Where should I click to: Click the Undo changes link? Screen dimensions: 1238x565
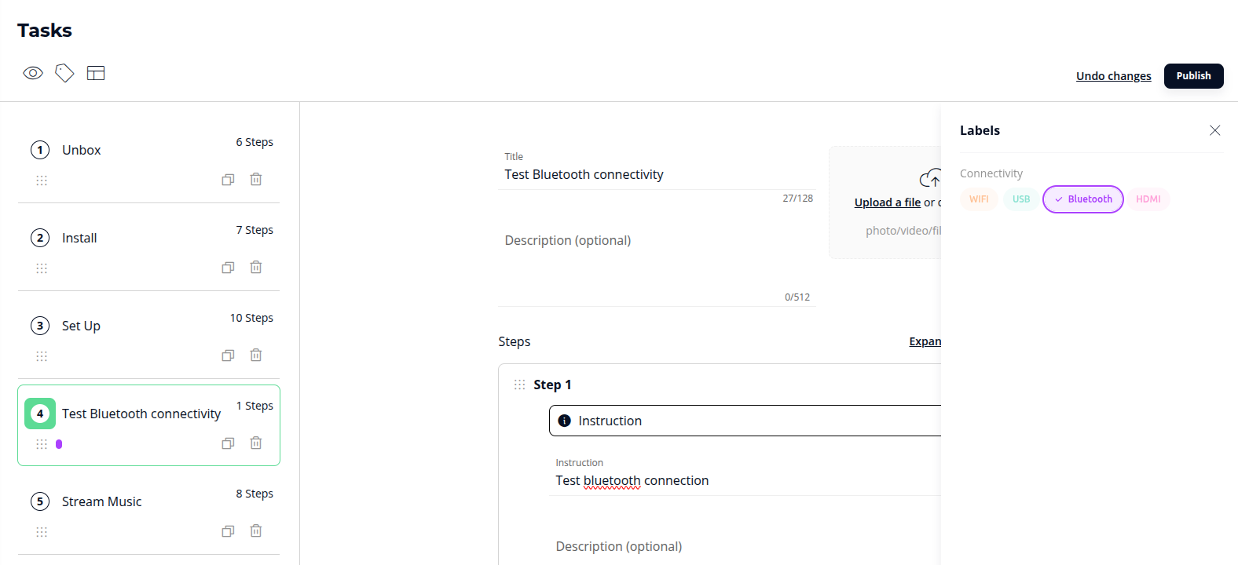[1113, 76]
